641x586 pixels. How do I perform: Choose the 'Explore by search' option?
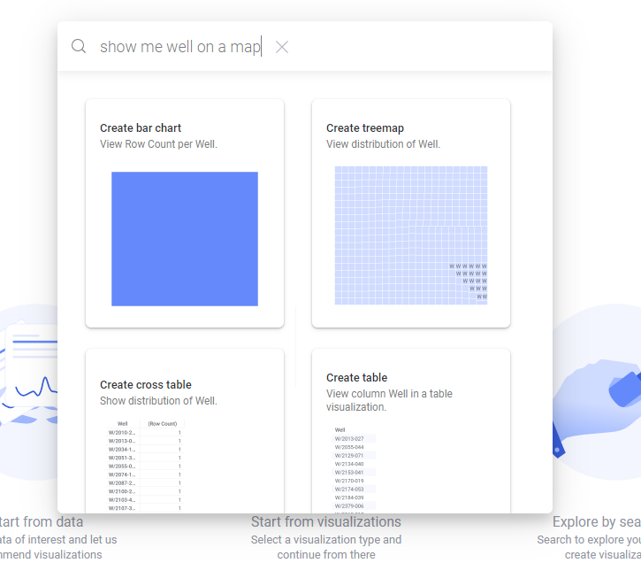coord(596,521)
